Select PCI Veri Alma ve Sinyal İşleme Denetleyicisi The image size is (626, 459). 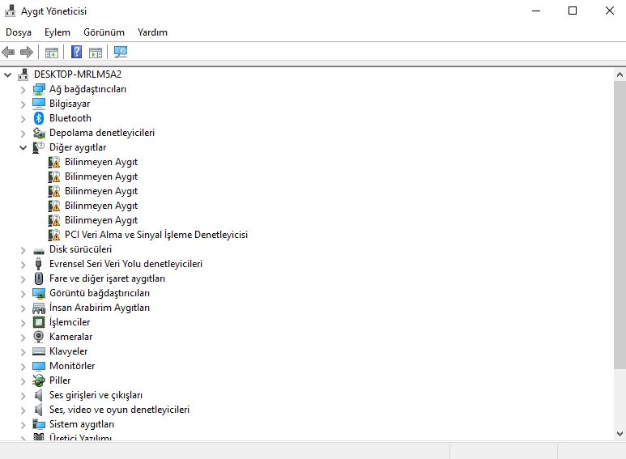pos(156,235)
